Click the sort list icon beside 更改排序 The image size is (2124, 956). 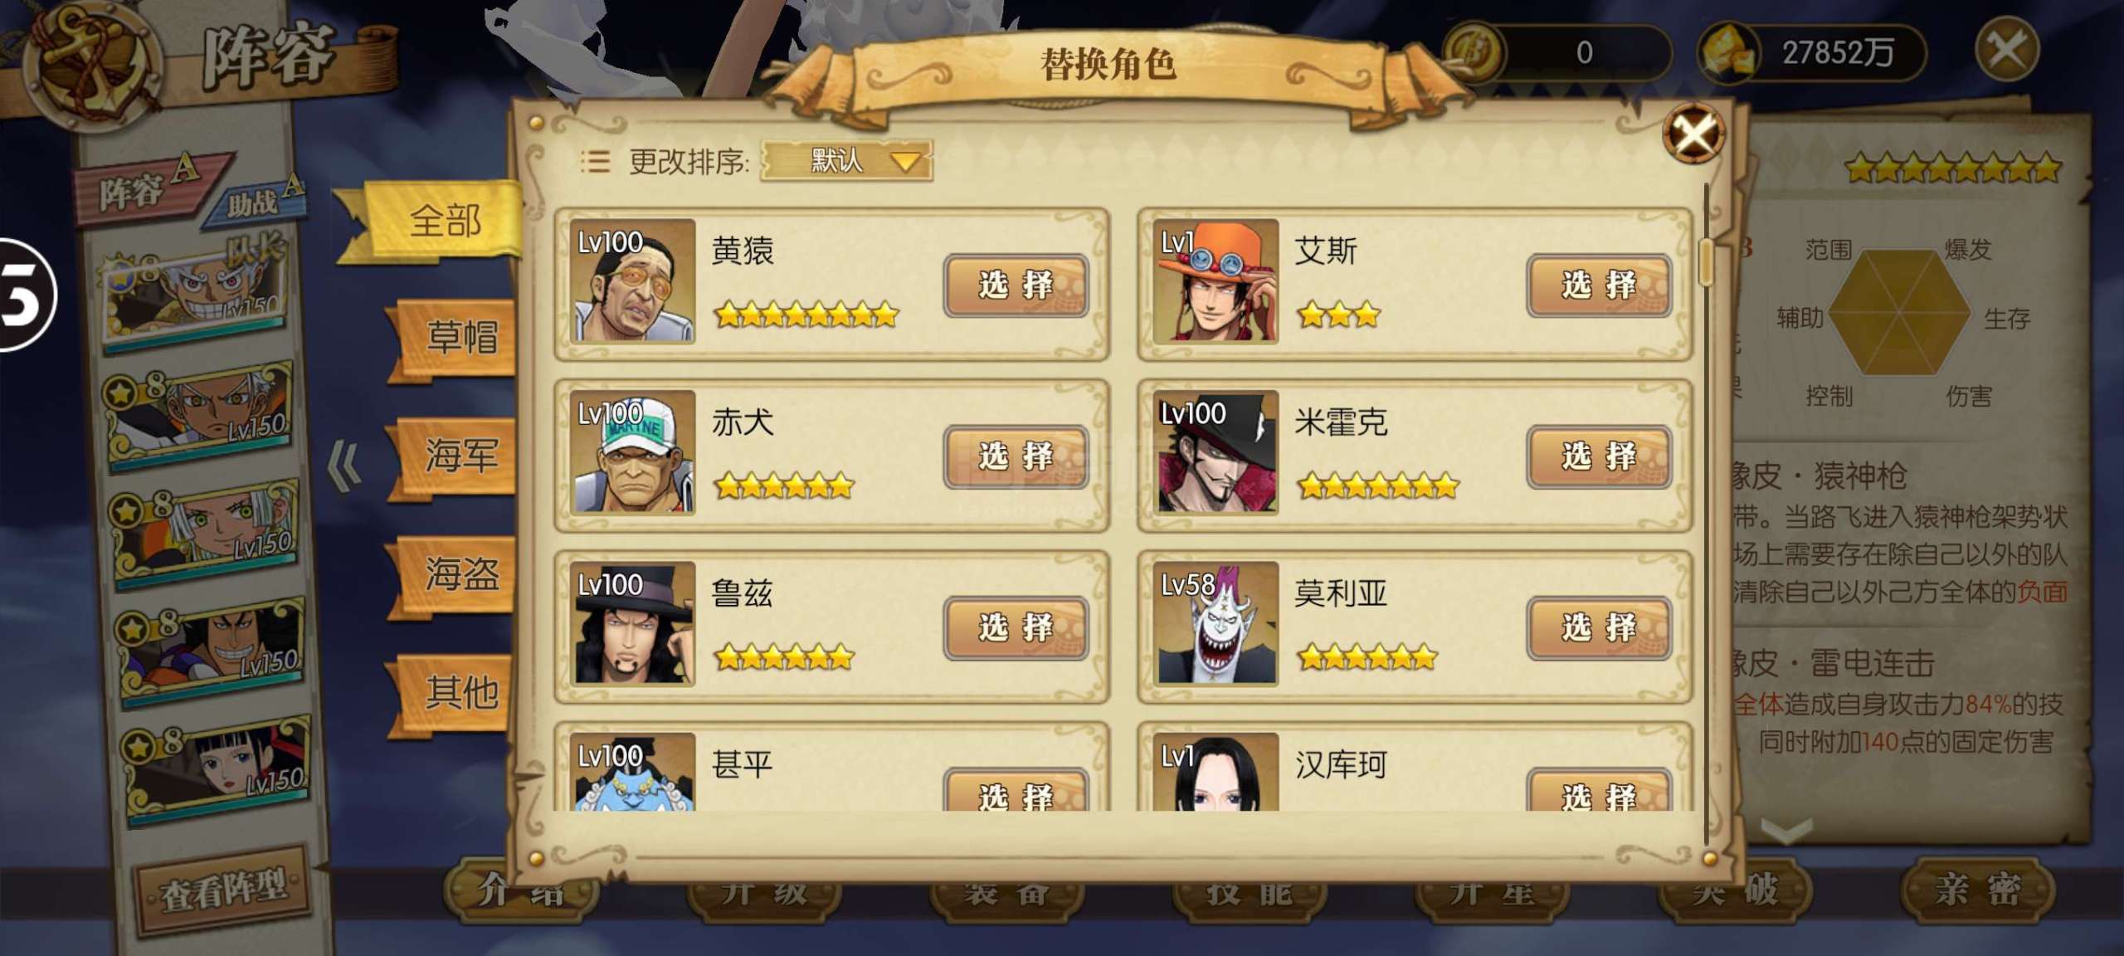click(595, 161)
